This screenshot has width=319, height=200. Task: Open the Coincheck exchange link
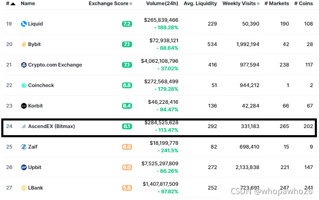(41, 85)
